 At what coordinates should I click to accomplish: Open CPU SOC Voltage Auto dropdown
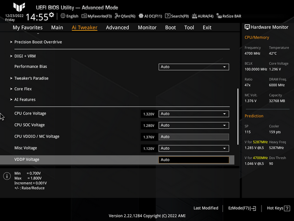click(x=194, y=125)
